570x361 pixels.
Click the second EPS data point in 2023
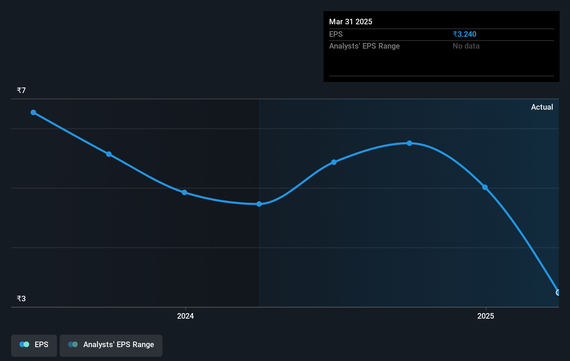click(x=109, y=154)
